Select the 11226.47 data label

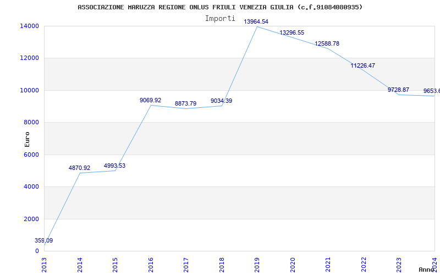pyautogui.click(x=363, y=65)
